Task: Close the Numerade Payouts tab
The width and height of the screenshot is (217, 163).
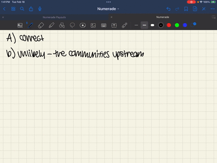Action: 3,17
